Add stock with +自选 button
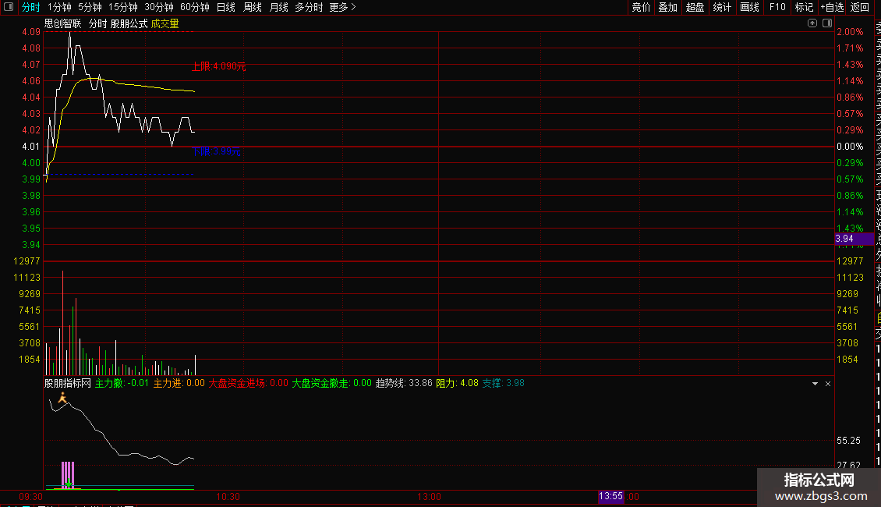This screenshot has width=881, height=507. [x=832, y=7]
